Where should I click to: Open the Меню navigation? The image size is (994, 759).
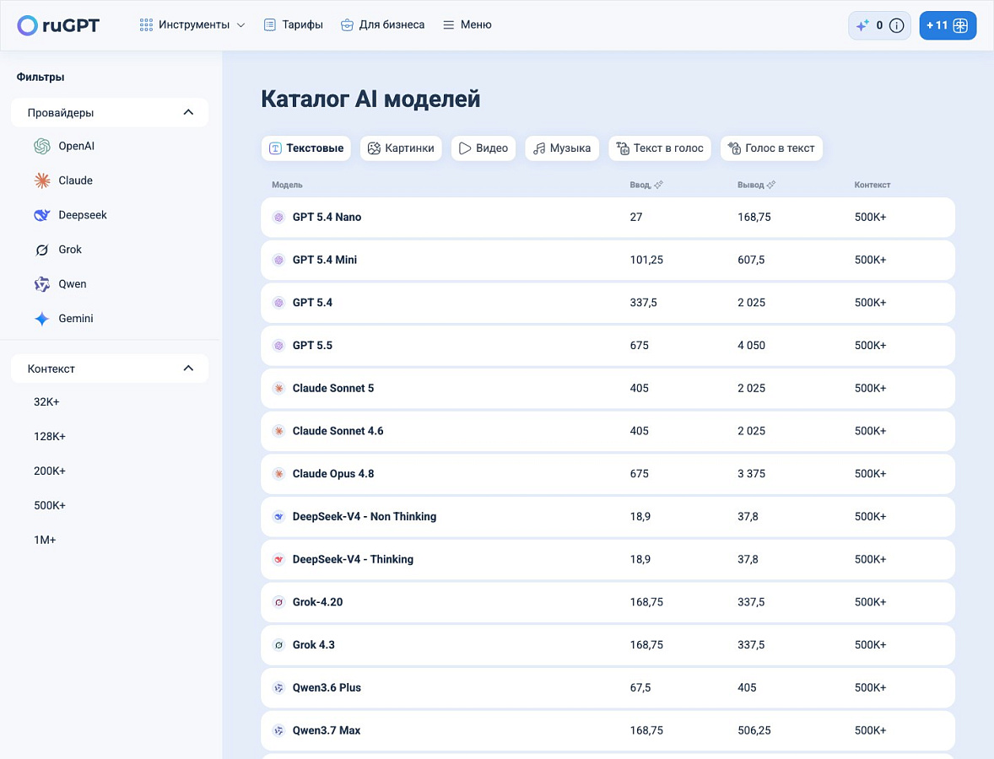467,24
